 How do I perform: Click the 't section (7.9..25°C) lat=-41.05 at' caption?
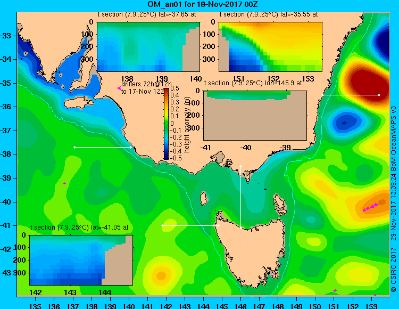[x=79, y=227]
